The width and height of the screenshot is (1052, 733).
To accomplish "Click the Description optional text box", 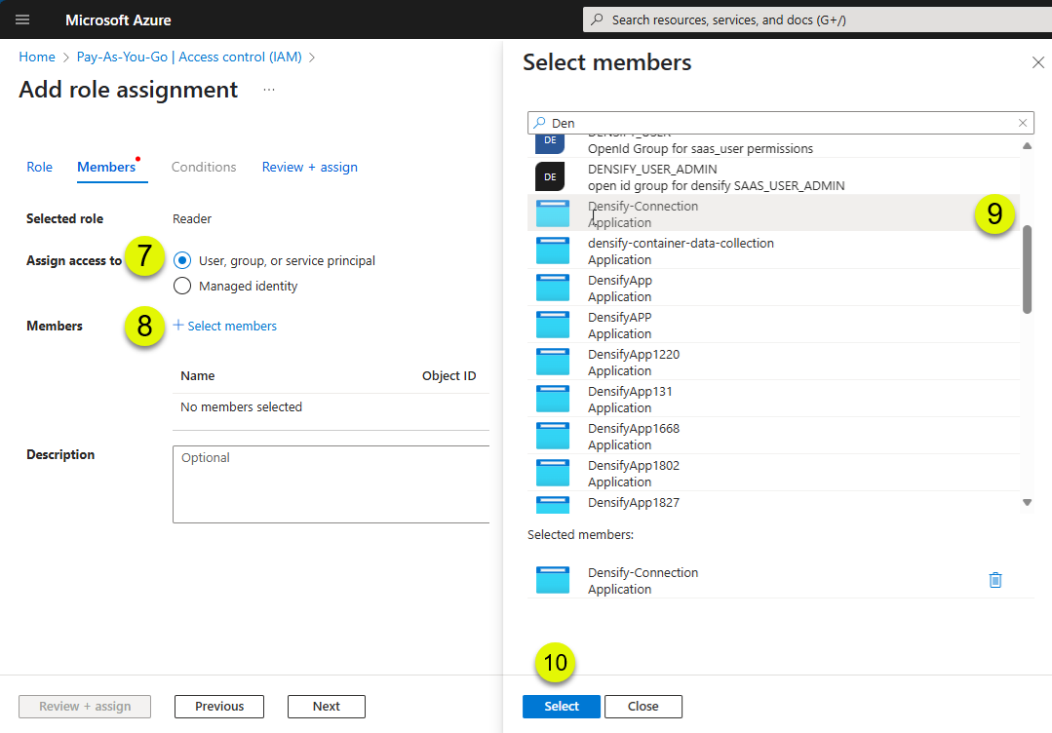I will pos(331,484).
